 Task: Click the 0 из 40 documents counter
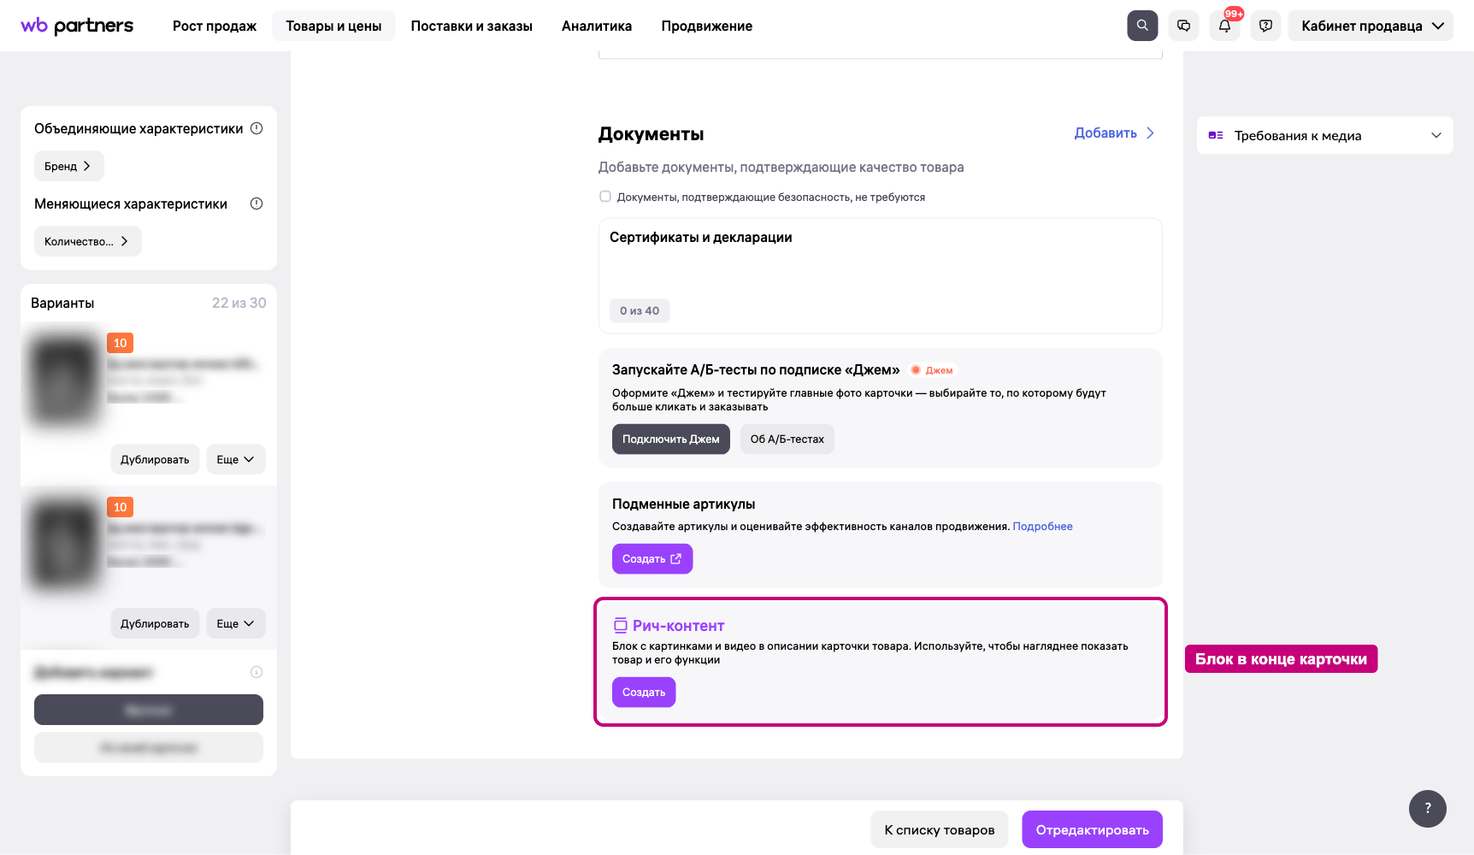(640, 310)
